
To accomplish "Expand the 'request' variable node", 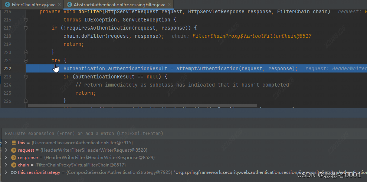I will coord(6,150).
